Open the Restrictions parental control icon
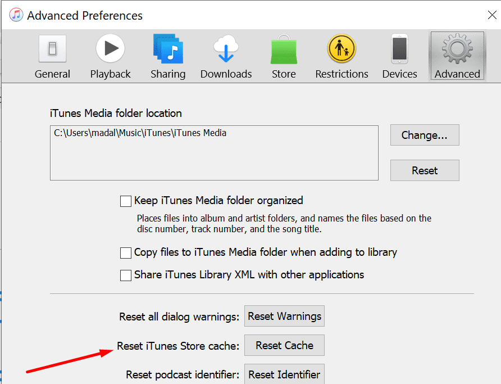 [x=341, y=48]
